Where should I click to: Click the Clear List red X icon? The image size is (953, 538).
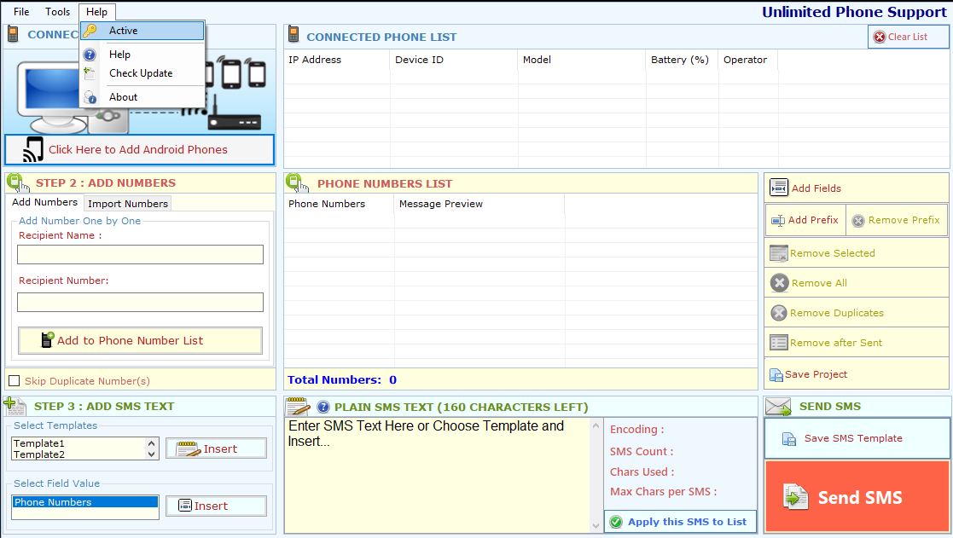880,37
